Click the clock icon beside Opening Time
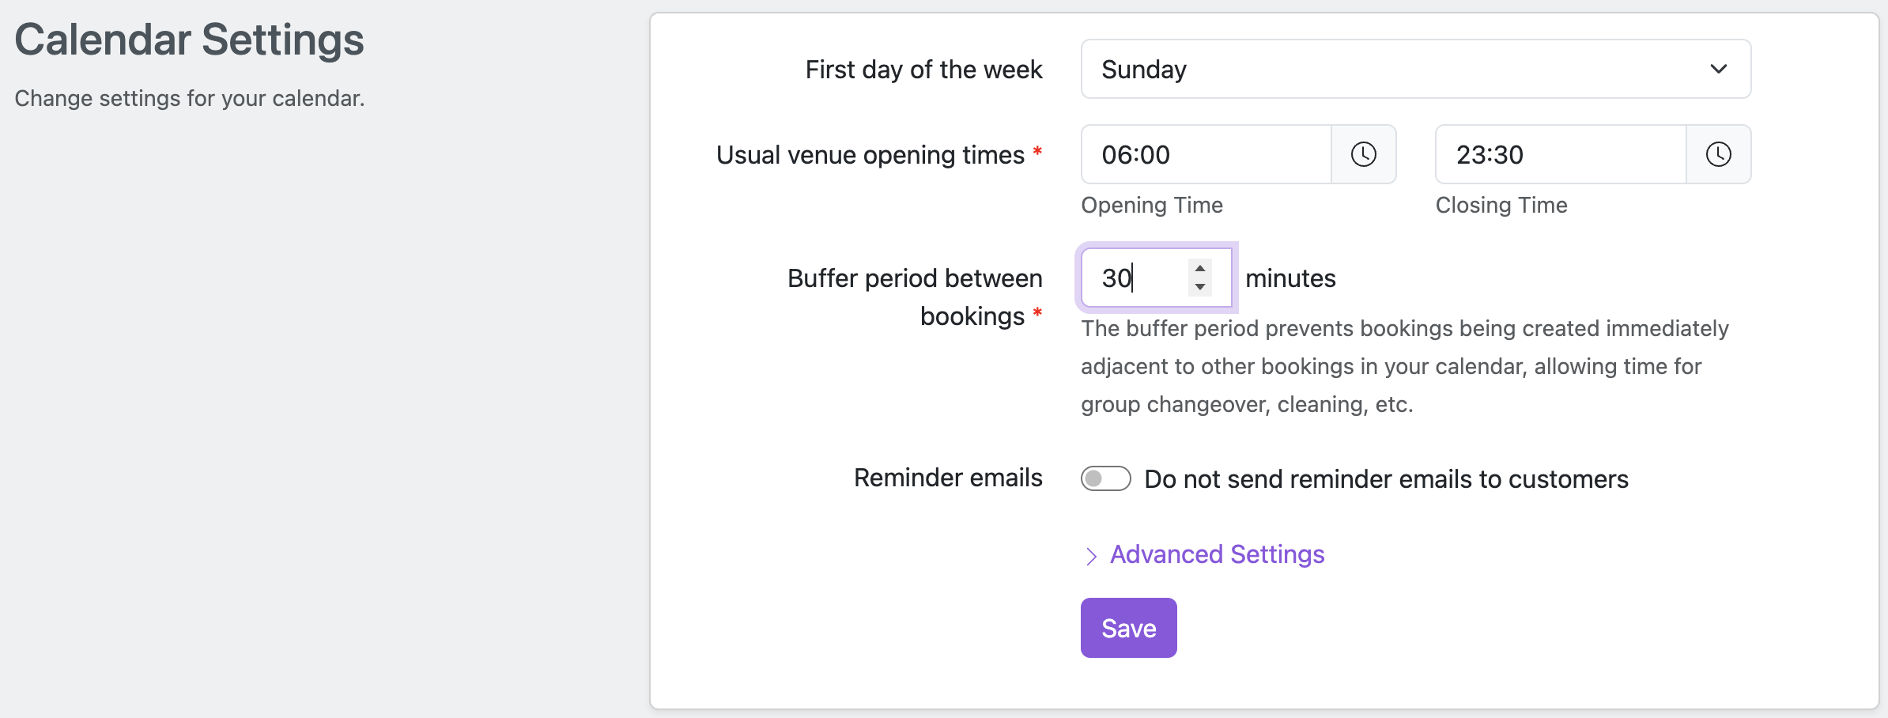1888x718 pixels. 1363,154
